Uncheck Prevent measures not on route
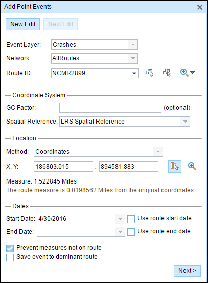This screenshot has height=283, width=208. [10, 248]
